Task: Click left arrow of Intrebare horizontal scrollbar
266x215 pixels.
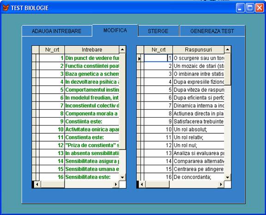Action: point(37,185)
